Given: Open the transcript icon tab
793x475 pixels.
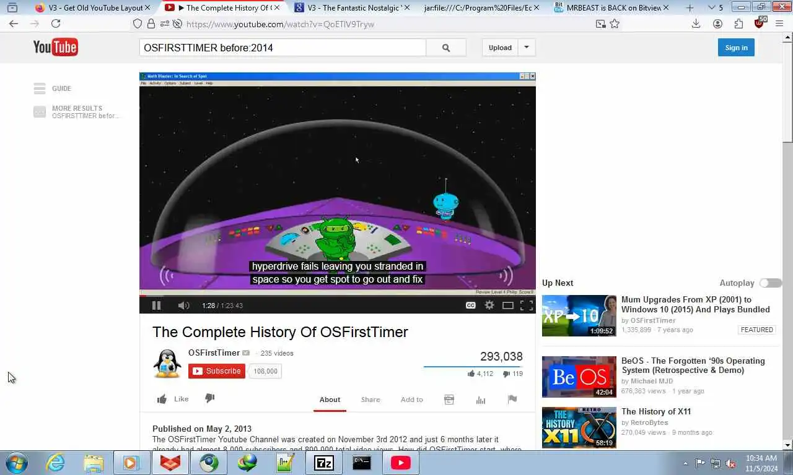Looking at the screenshot, I should [x=449, y=400].
